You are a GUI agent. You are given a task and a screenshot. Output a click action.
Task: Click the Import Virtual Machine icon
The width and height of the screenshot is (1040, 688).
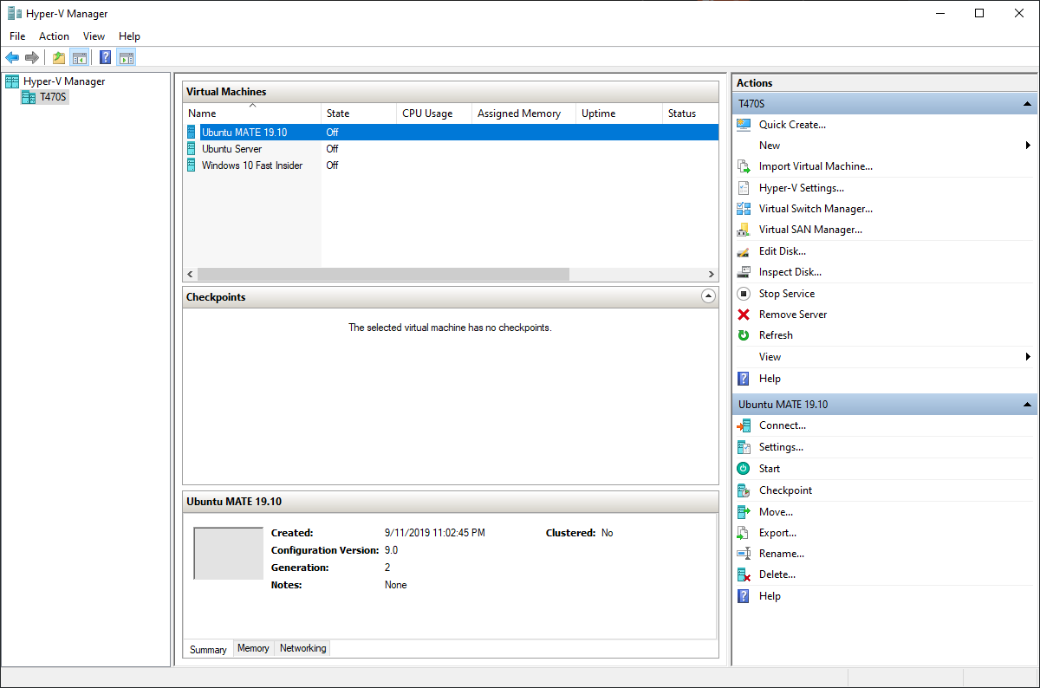coord(743,166)
